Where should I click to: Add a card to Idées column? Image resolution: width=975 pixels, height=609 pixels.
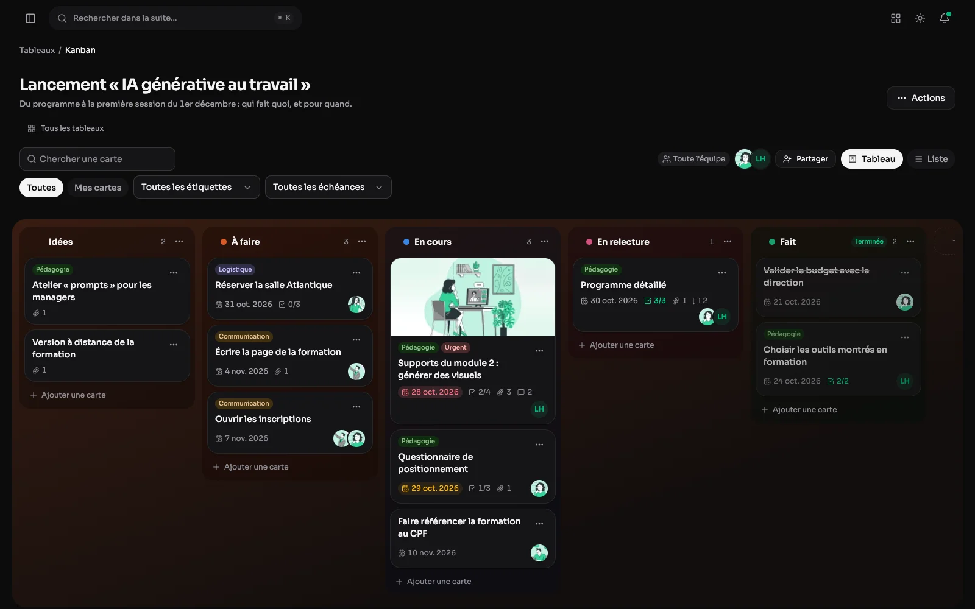pos(68,395)
